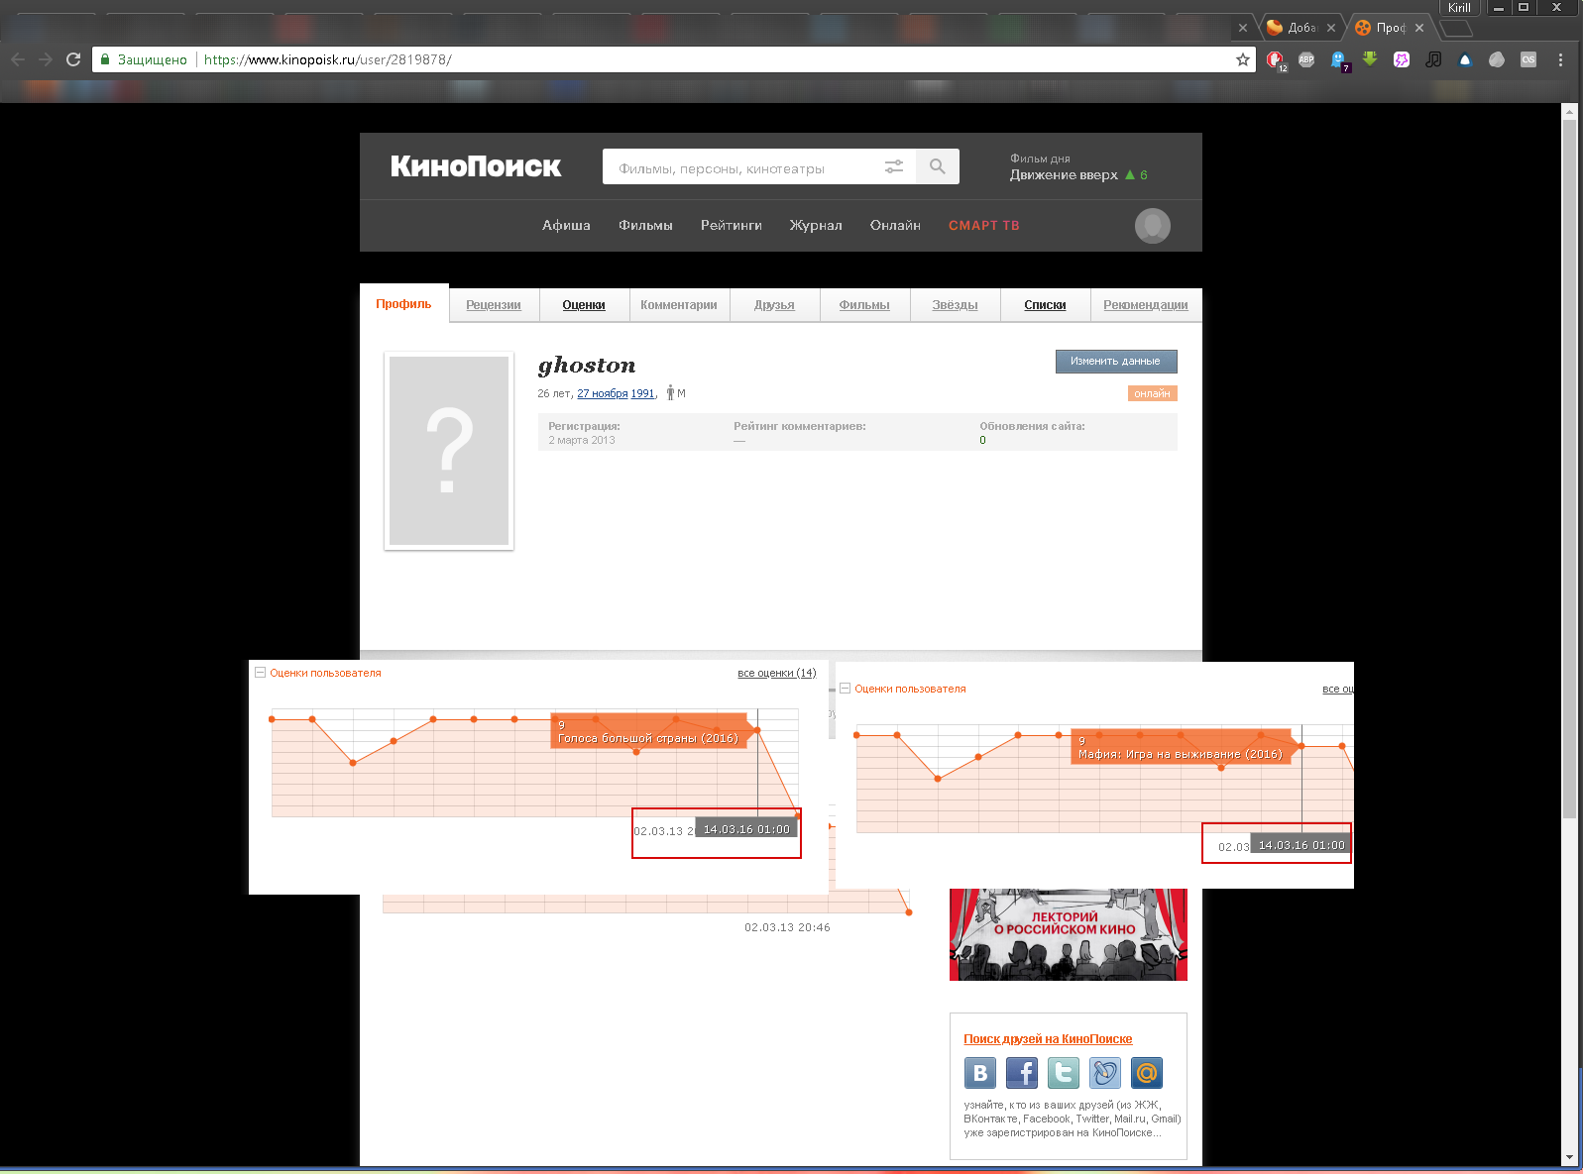Find friends via the Facebook icon

(1022, 1073)
